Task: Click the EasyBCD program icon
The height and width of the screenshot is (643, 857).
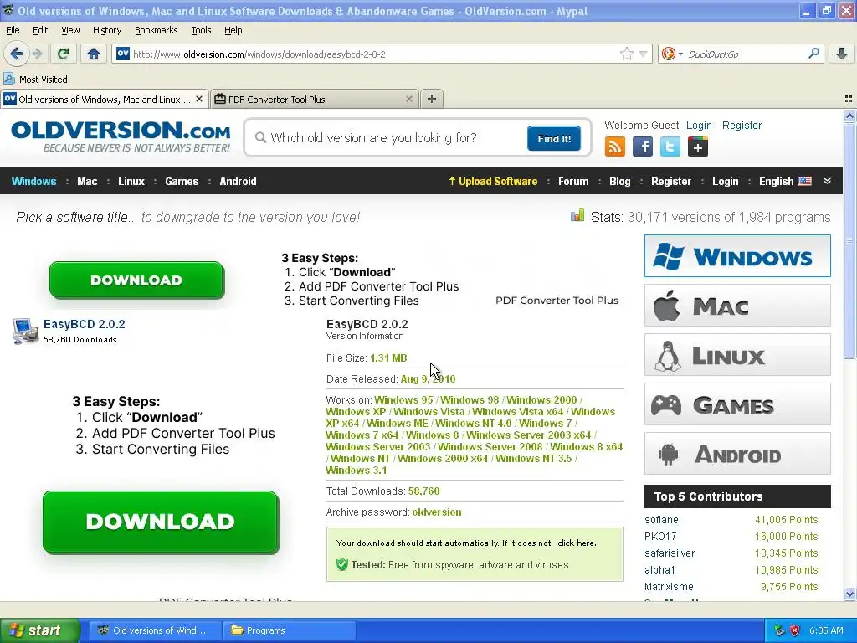Action: coord(24,331)
